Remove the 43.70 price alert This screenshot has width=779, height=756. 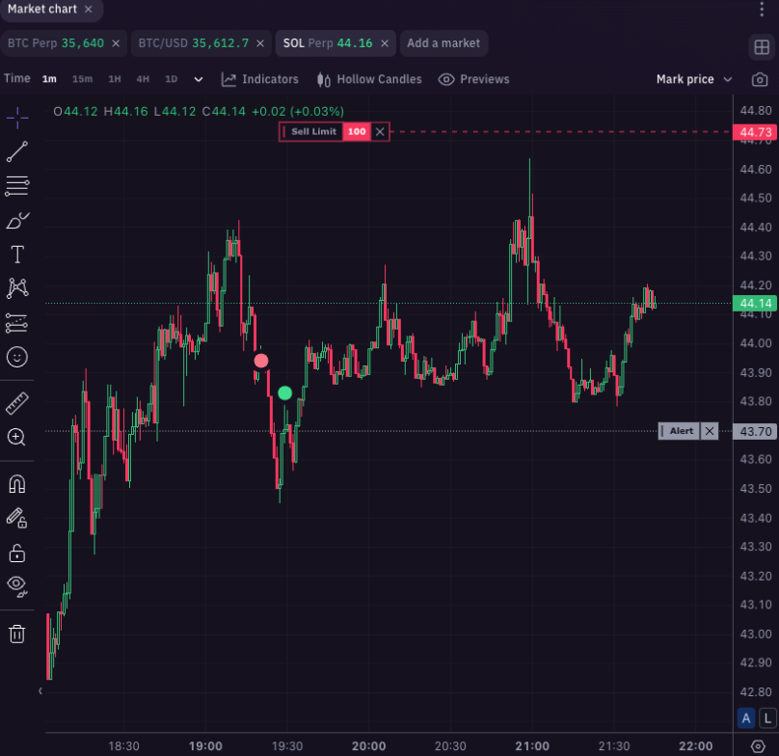click(710, 431)
